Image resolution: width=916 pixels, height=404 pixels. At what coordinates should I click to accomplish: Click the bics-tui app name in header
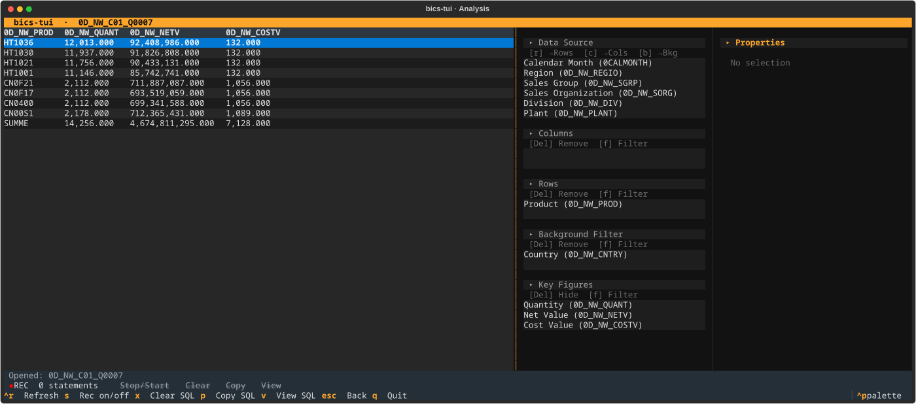[x=33, y=22]
